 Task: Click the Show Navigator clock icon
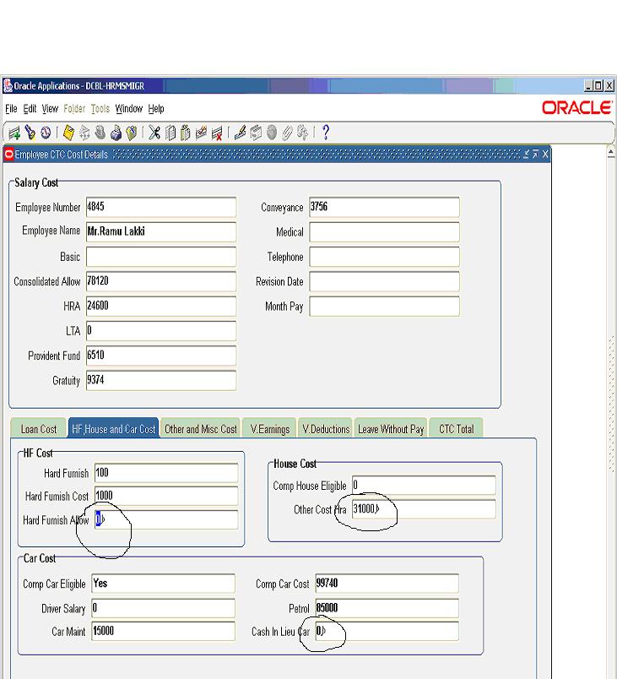(43, 133)
